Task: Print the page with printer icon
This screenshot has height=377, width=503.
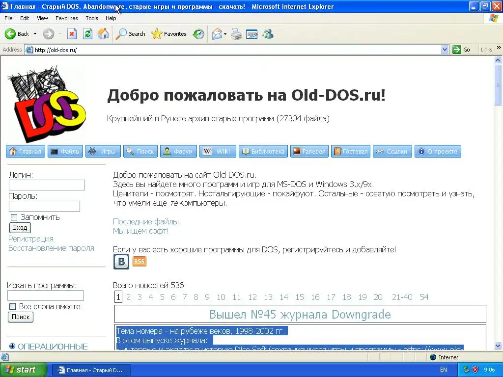Action: (x=236, y=34)
